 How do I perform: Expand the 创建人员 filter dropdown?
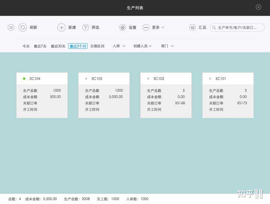(x=142, y=46)
